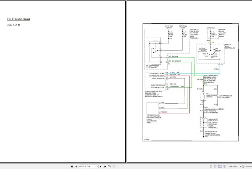The image size is (252, 169).
Task: Click the Powertrain Control Module label in diagram
Action: [154, 94]
